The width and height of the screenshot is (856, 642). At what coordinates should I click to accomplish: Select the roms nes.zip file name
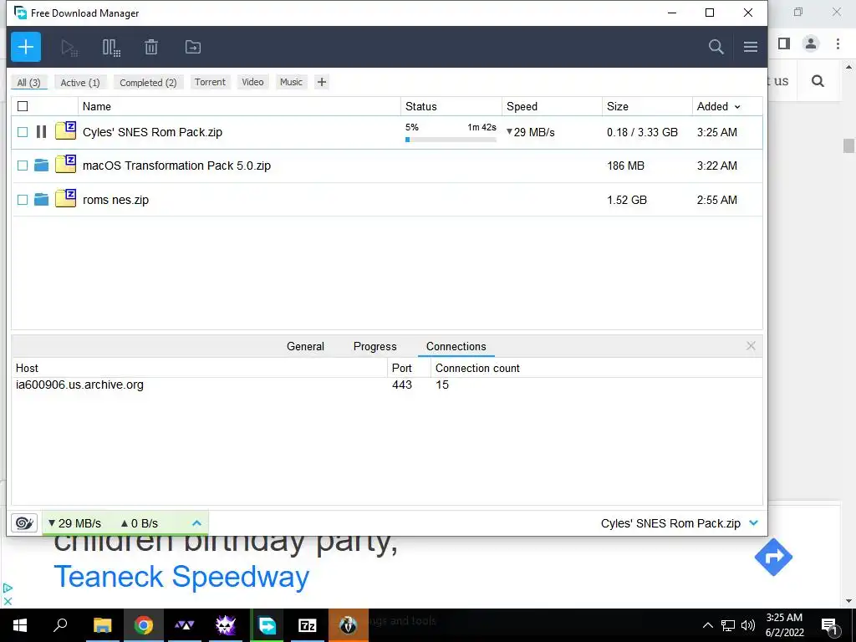(x=115, y=200)
